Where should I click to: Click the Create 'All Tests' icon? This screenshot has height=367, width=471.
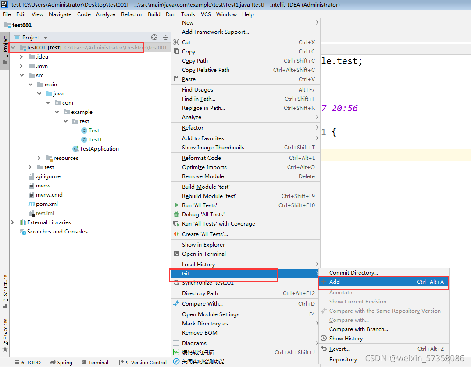pyautogui.click(x=176, y=234)
